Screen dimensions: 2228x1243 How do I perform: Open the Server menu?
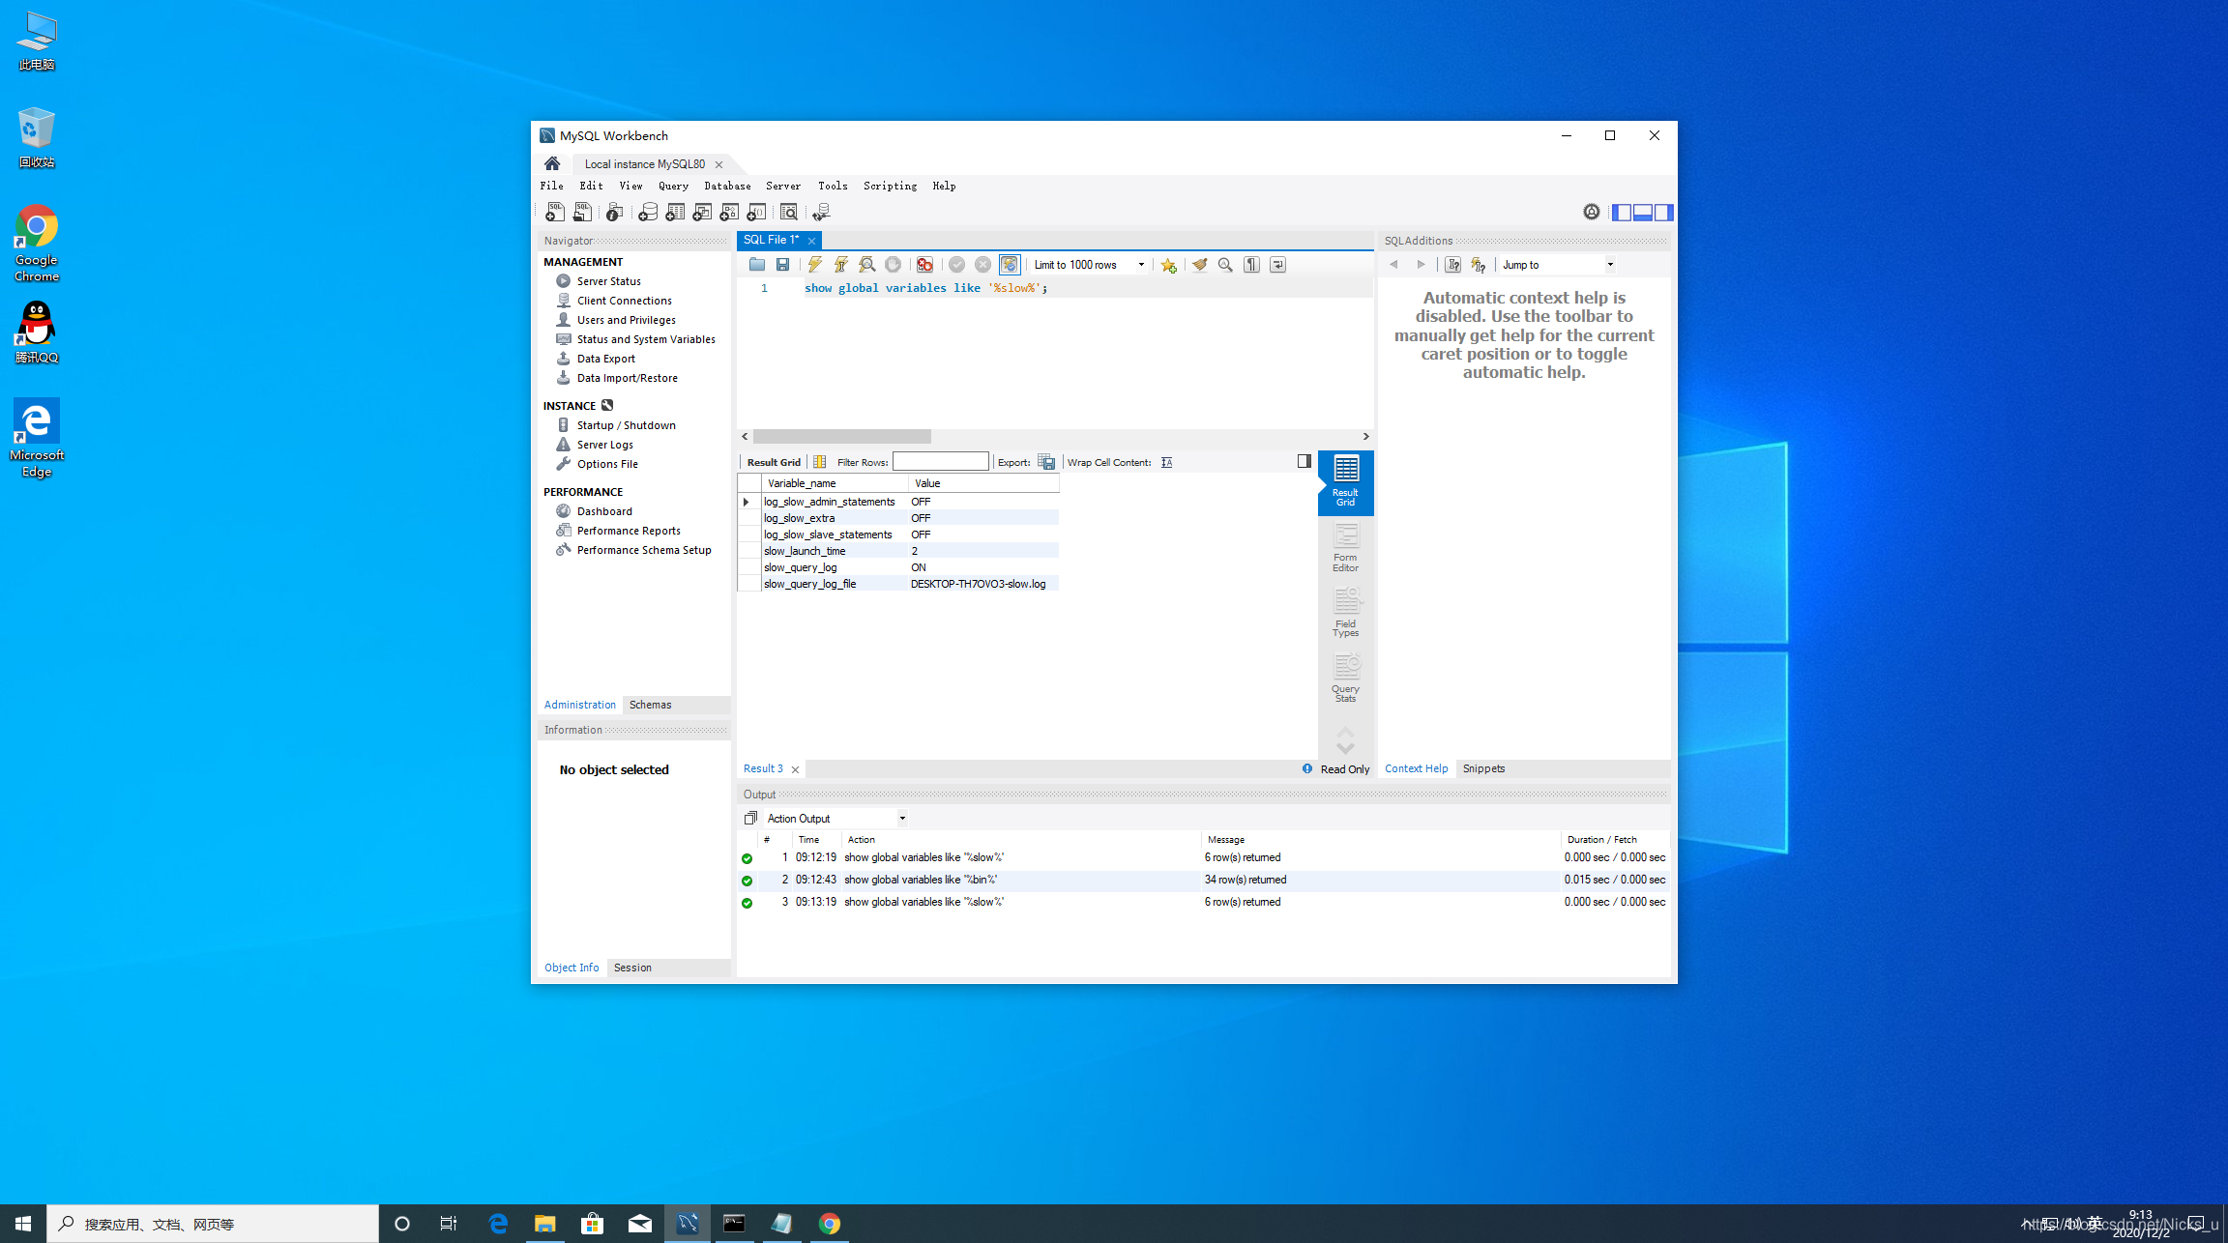[782, 186]
